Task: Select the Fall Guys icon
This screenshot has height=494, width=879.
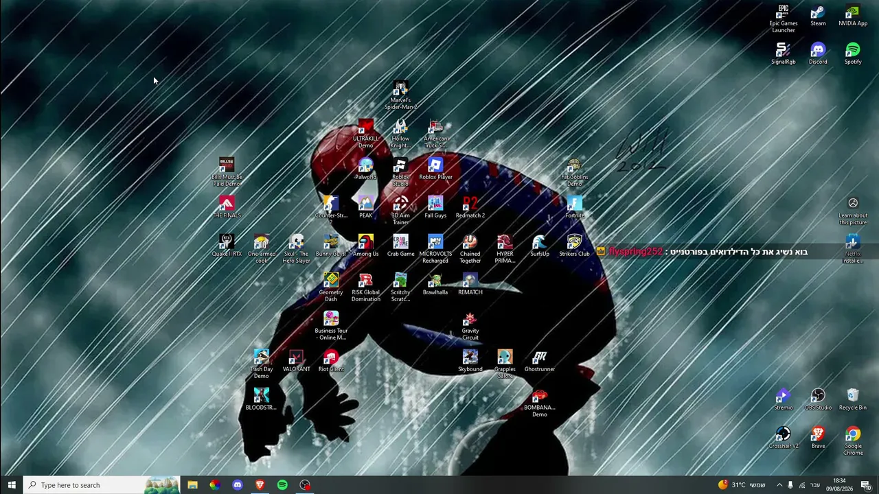Action: point(435,208)
